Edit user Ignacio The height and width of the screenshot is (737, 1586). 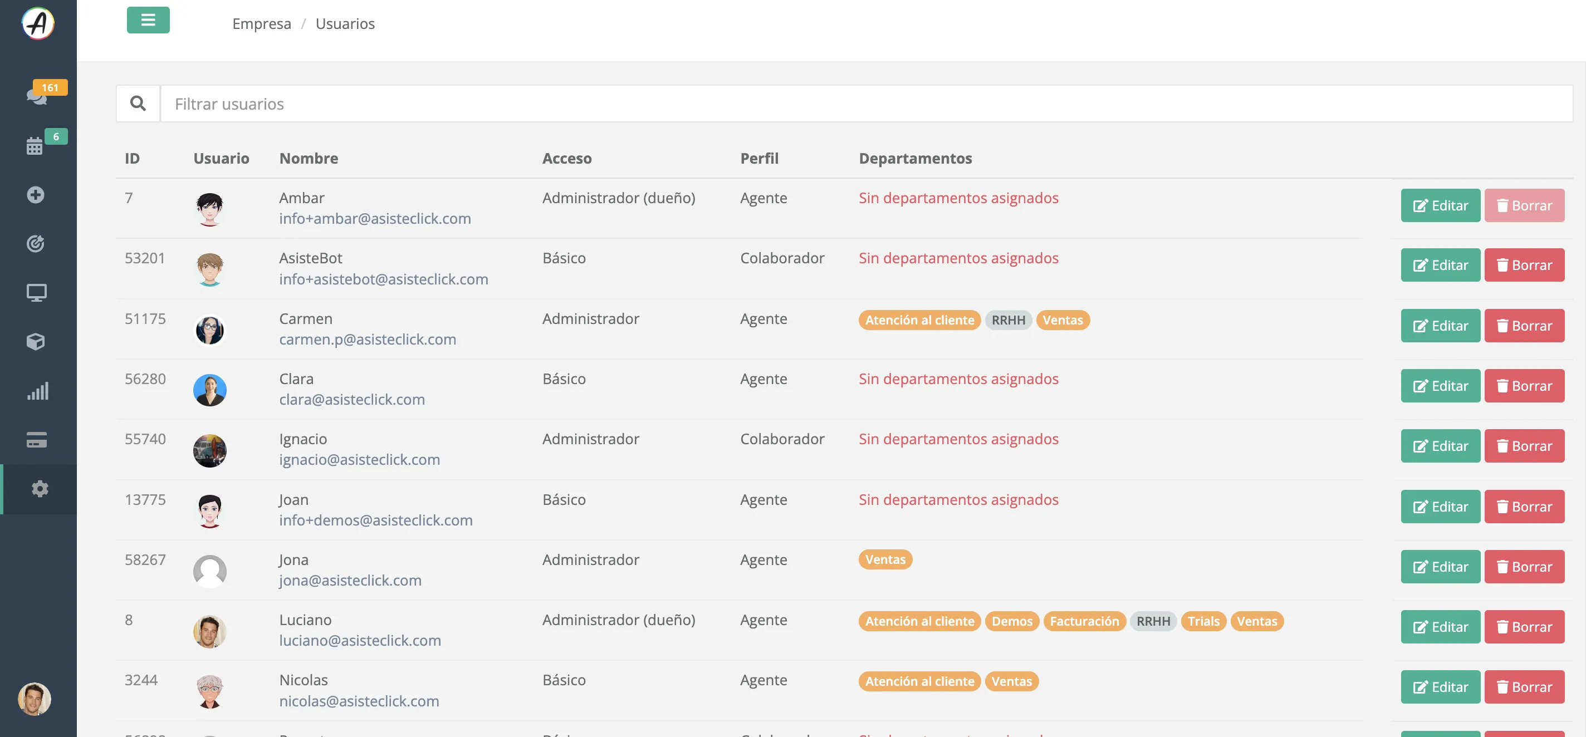coord(1440,446)
